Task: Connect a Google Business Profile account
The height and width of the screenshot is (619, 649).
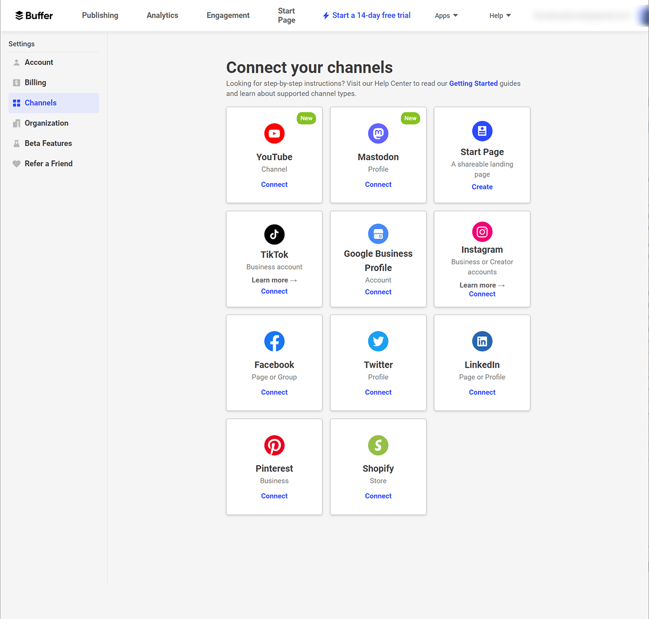Action: pyautogui.click(x=378, y=292)
